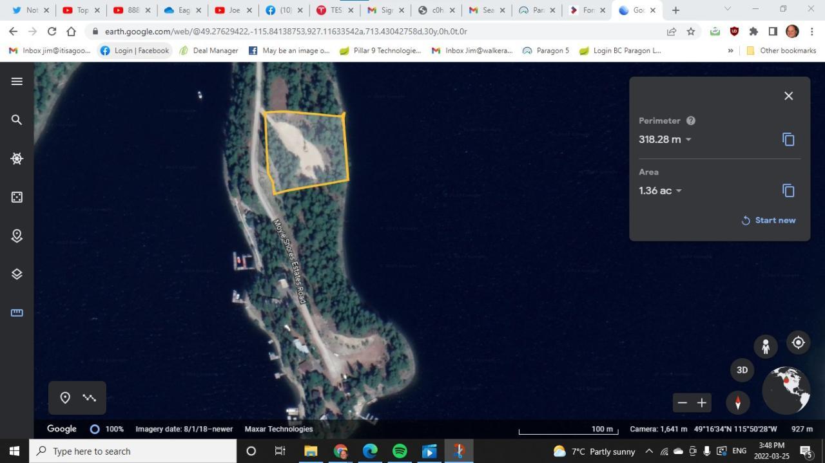The image size is (825, 463).
Task: Open Map Style layers icon
Action: pyautogui.click(x=17, y=274)
